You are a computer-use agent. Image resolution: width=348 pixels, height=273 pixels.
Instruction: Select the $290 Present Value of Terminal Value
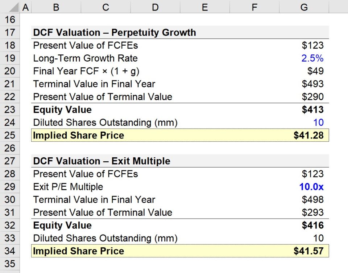tap(312, 97)
